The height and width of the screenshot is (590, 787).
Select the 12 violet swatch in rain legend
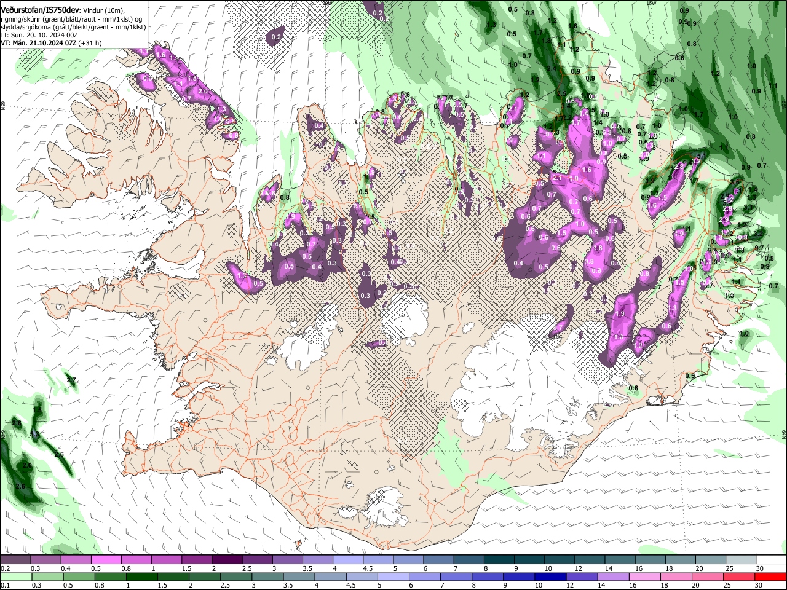click(x=582, y=576)
